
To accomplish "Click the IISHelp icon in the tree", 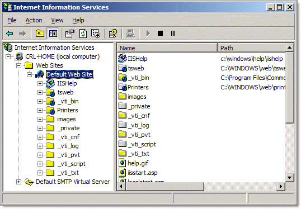I will pyautogui.click(x=50, y=83).
